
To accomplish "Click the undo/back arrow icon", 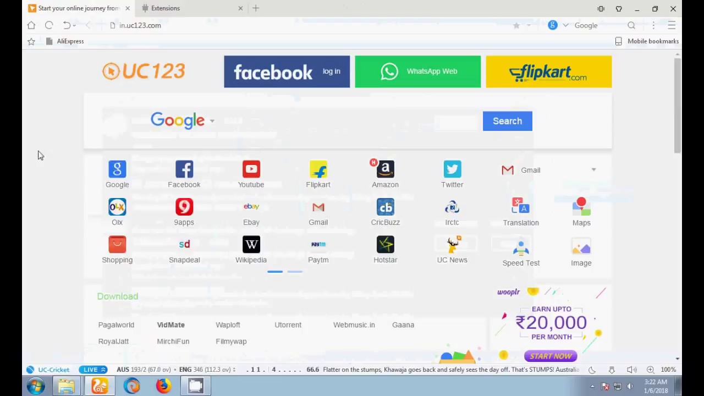I will tap(67, 25).
